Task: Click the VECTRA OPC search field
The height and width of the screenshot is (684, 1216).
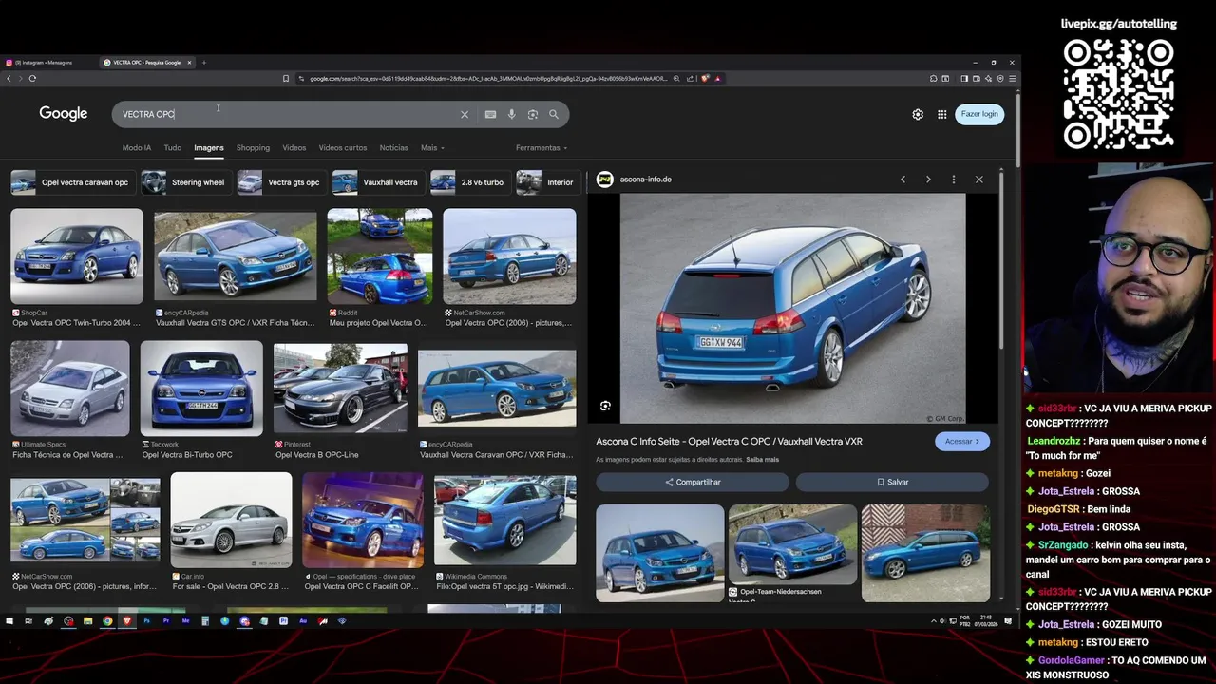Action: click(x=285, y=114)
